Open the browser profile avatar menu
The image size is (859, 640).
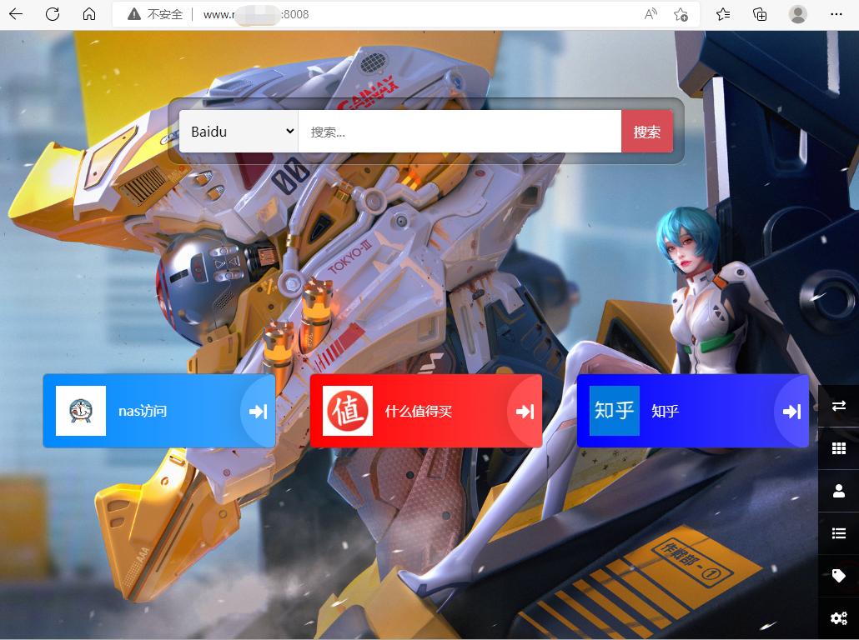click(798, 14)
